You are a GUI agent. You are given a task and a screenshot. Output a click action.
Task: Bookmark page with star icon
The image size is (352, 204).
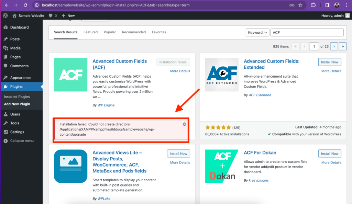click(x=300, y=5)
